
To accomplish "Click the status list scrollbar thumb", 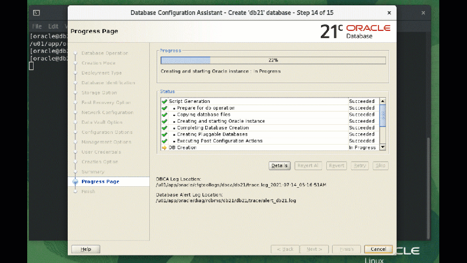I will pyautogui.click(x=383, y=115).
